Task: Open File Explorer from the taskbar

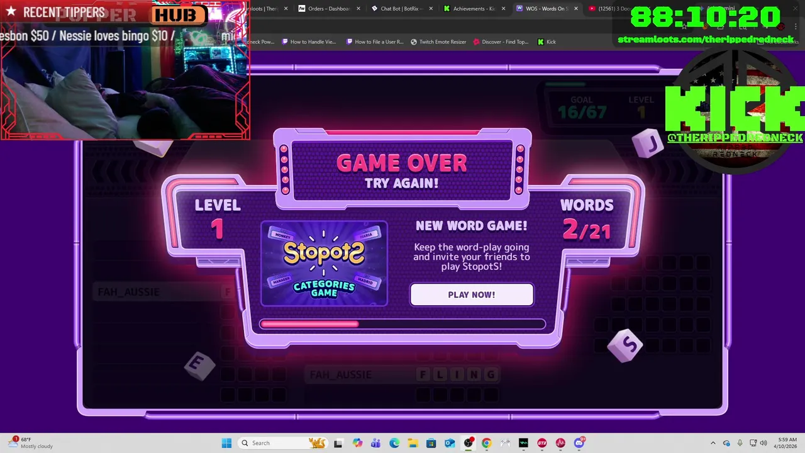Action: [x=413, y=443]
